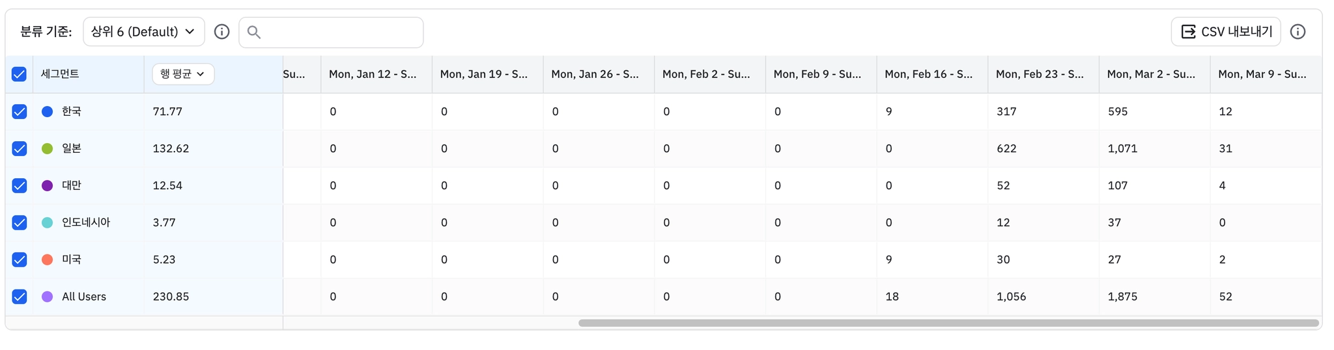Screen dimensions: 1334x350
Task: Uncheck the 한국 segment checkbox
Action: 20,111
